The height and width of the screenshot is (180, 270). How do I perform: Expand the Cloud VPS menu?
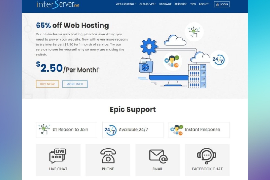click(x=148, y=4)
